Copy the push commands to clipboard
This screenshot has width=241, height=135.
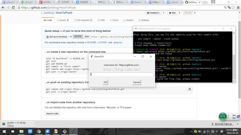[x=190, y=89]
